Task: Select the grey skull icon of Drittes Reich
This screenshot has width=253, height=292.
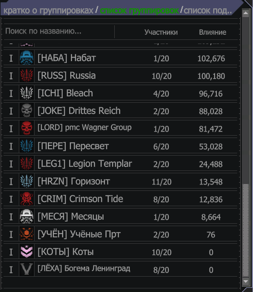Action: click(26, 110)
